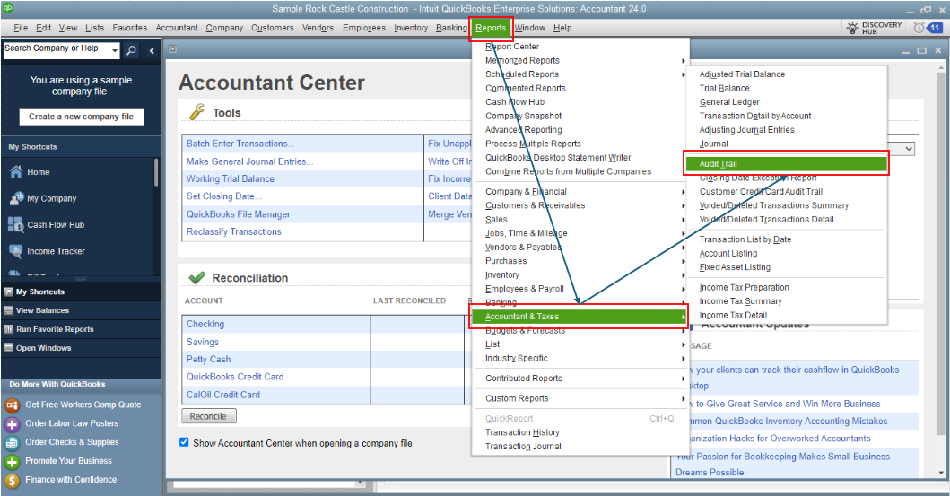Click the Run Favorite Reports icon
The width and height of the screenshot is (950, 496).
8,329
